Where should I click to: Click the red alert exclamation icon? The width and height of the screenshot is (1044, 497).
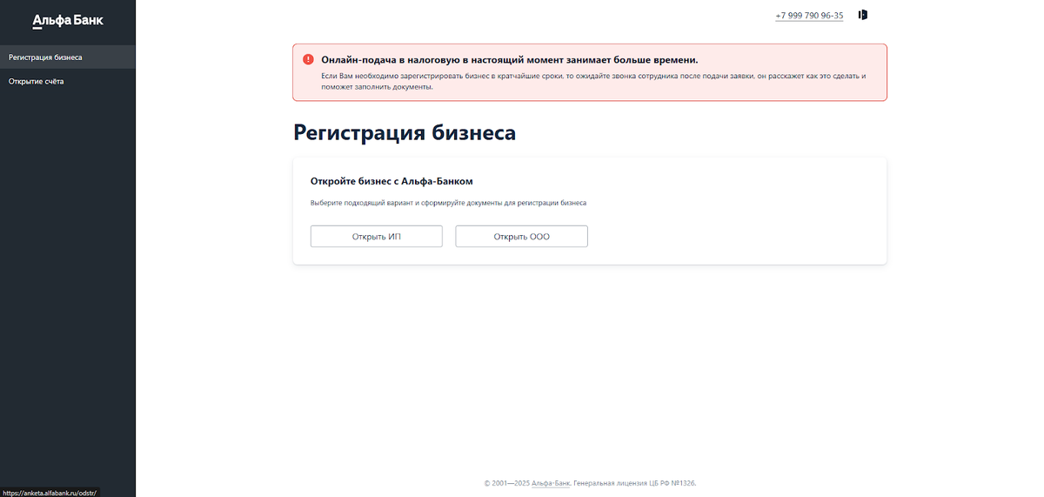tap(308, 60)
